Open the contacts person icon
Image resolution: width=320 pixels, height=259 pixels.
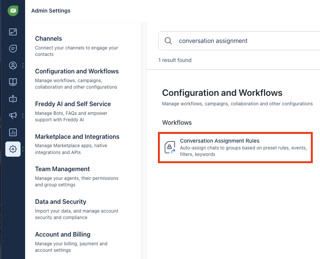pos(13,65)
